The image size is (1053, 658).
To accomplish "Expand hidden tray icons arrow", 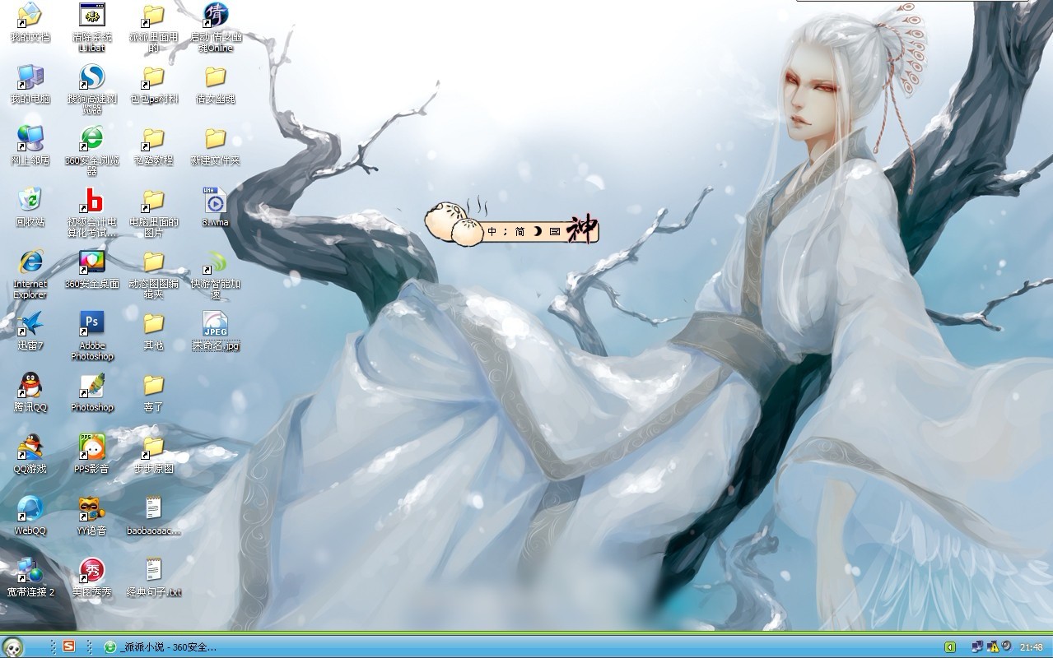I will point(950,647).
